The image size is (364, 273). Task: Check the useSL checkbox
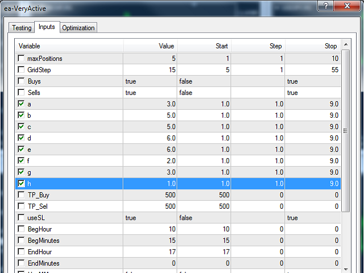[x=21, y=218]
